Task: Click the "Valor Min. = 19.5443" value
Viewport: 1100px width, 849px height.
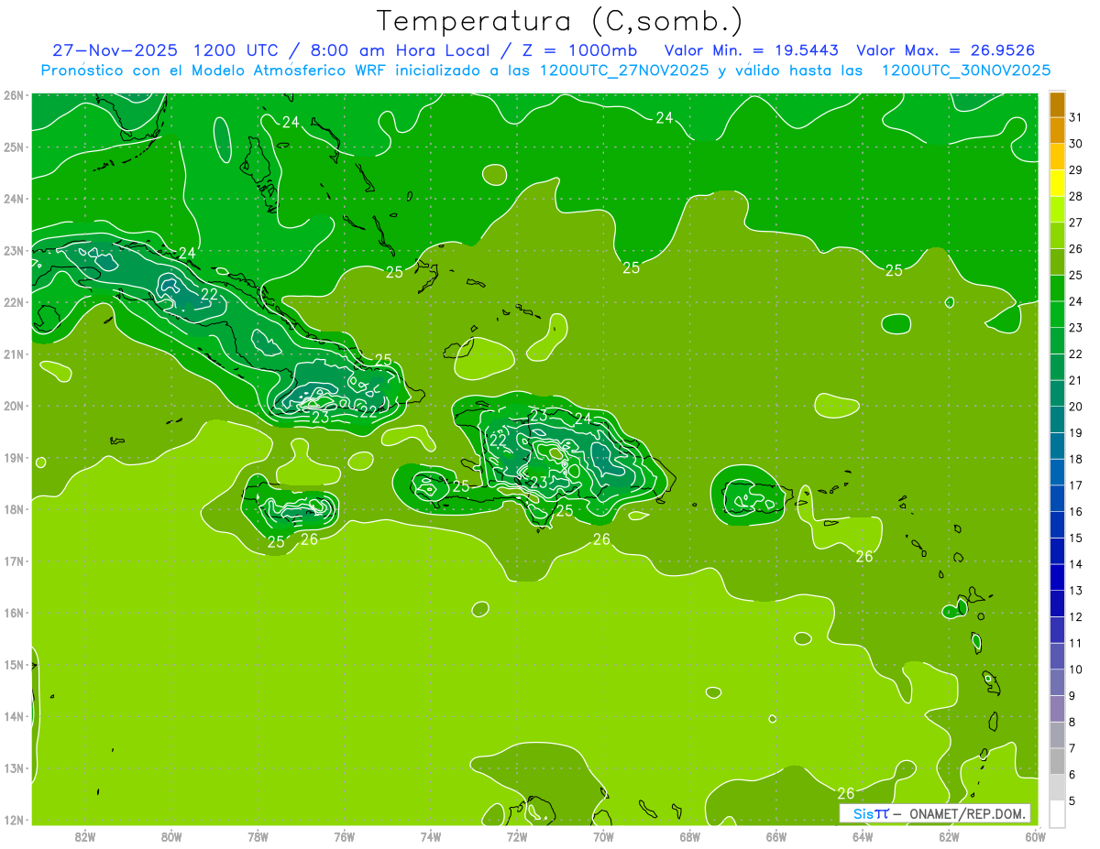Action: pos(752,50)
